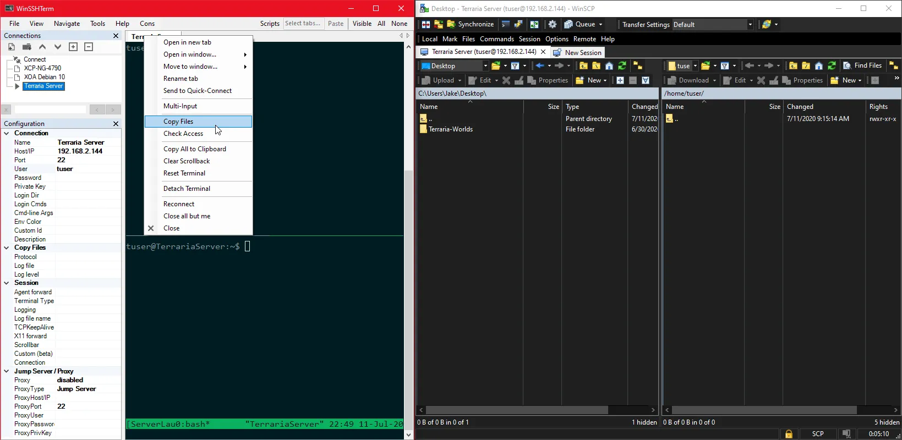Image resolution: width=902 pixels, height=440 pixels.
Task: Select XOA Debian 10 connection
Action: (44, 77)
